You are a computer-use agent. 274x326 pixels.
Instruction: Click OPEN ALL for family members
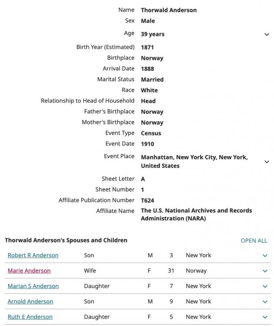254,240
